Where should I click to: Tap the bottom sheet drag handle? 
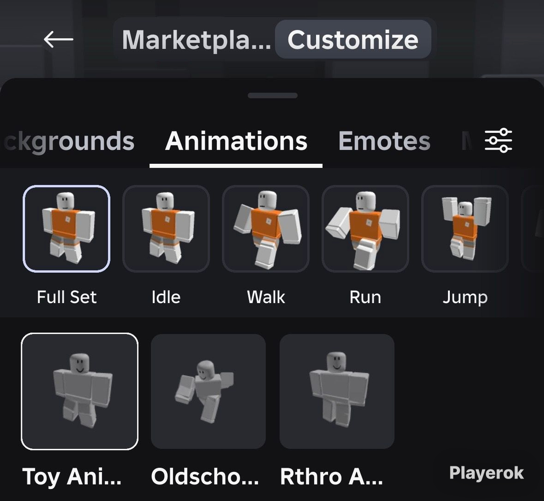(x=273, y=96)
